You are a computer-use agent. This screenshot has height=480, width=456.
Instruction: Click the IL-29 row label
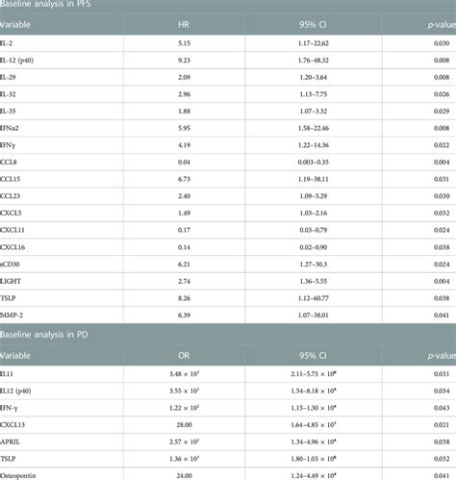pyautogui.click(x=8, y=77)
